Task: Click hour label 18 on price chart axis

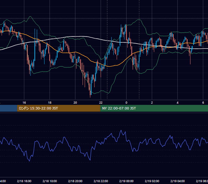Action: 50,103
